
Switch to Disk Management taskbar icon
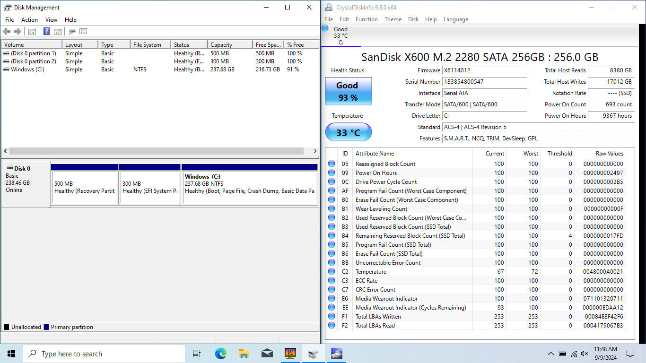(x=313, y=354)
